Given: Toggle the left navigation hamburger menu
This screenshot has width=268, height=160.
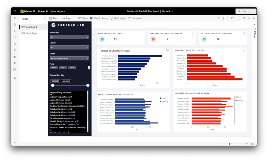Looking at the screenshot, I should click(x=15, y=18).
